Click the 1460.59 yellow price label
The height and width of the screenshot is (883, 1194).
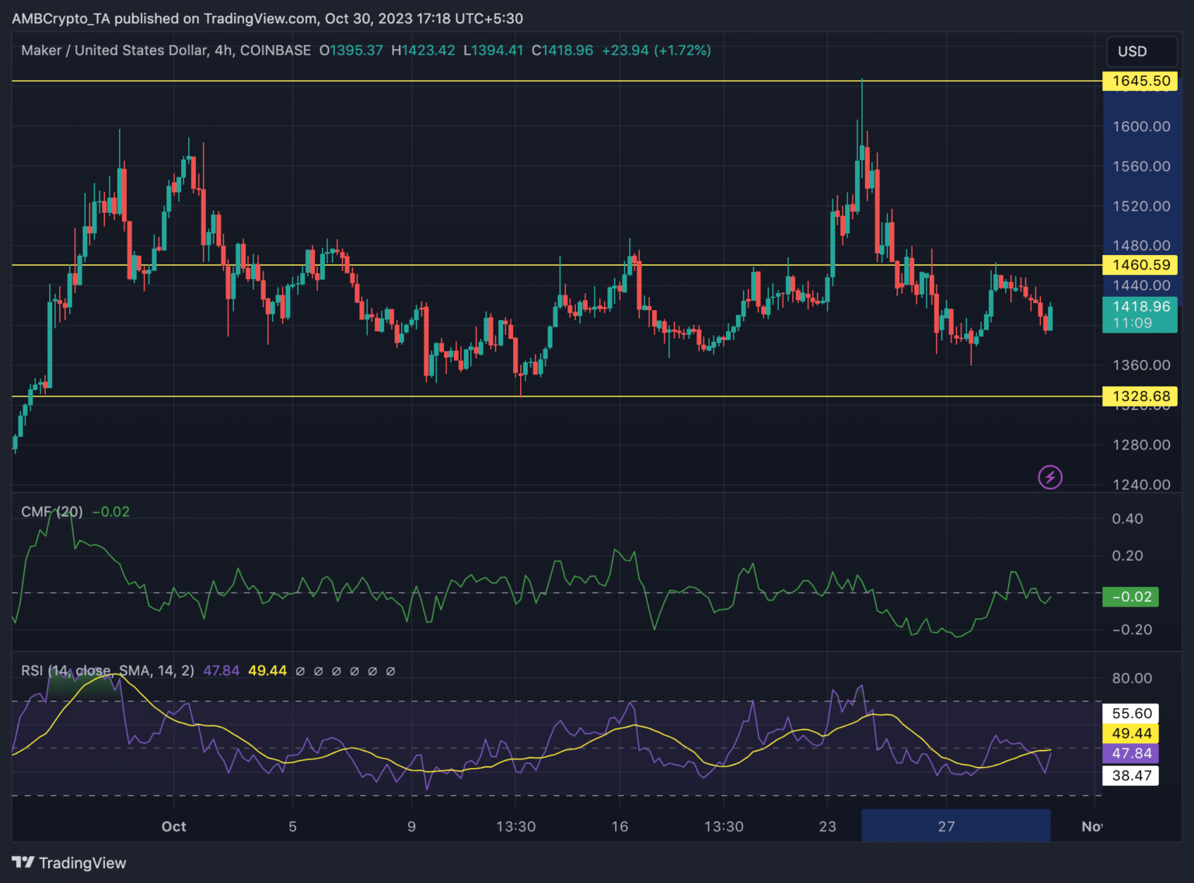click(x=1140, y=265)
